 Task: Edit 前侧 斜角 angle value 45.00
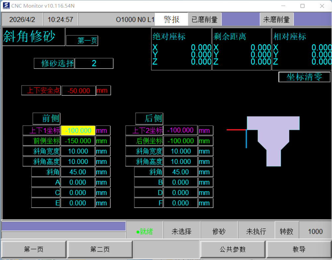(x=78, y=172)
